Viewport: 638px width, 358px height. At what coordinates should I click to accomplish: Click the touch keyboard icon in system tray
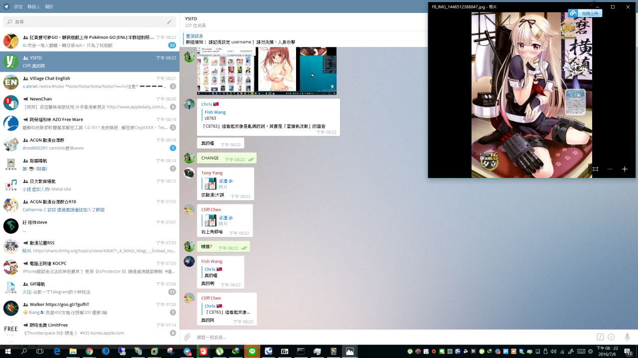point(581,352)
